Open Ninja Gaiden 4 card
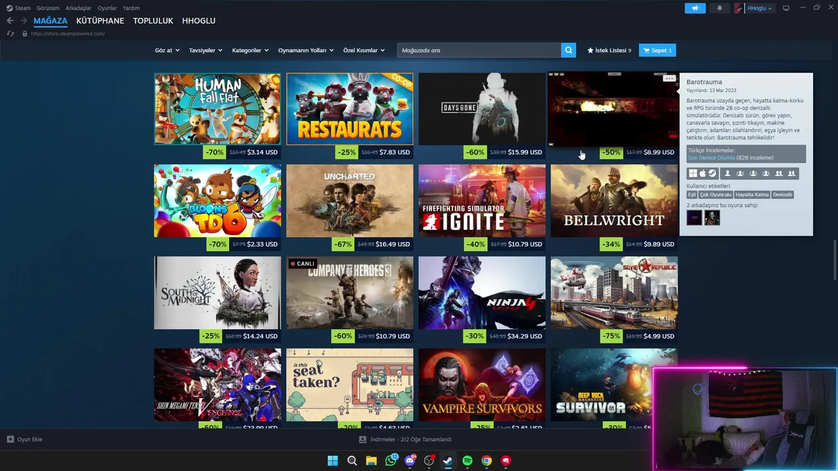Image resolution: width=838 pixels, height=471 pixels. (482, 292)
